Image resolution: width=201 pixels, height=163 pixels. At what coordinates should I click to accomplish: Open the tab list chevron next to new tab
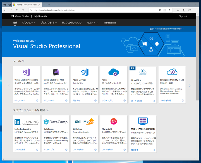(x=49, y=5)
